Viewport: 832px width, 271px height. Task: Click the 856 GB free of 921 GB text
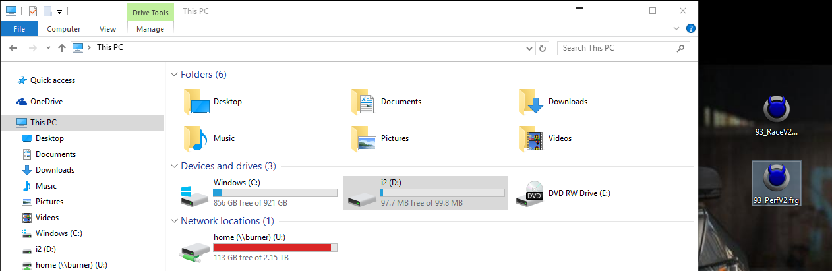click(x=251, y=203)
